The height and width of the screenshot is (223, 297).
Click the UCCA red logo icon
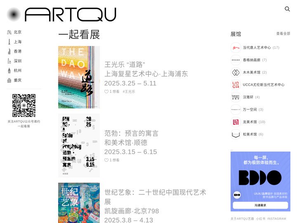click(x=236, y=85)
